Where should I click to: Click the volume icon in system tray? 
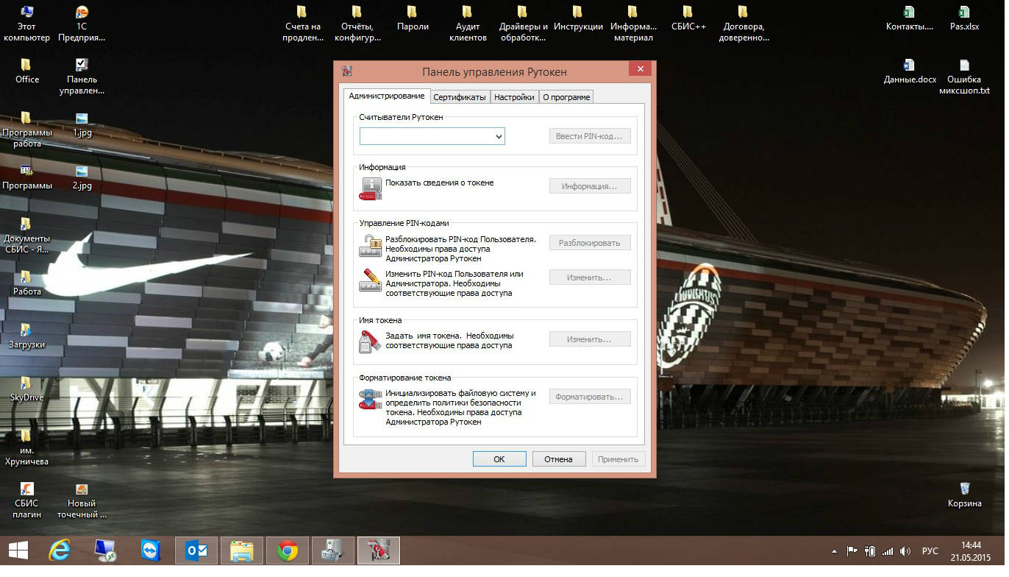pyautogui.click(x=905, y=551)
